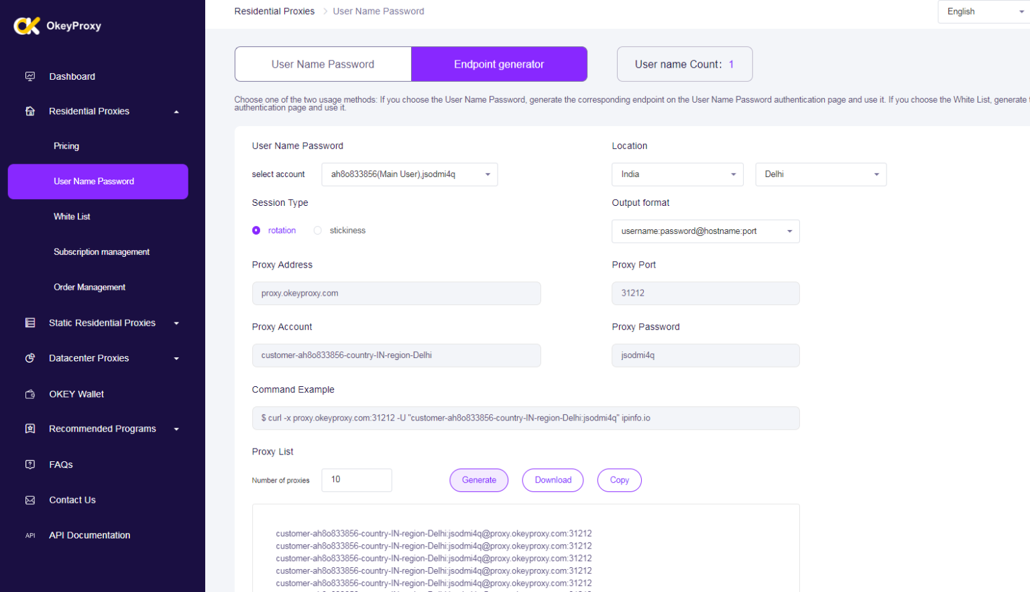Screen dimensions: 1030x592
Task: Download the proxy list
Action: tap(553, 480)
